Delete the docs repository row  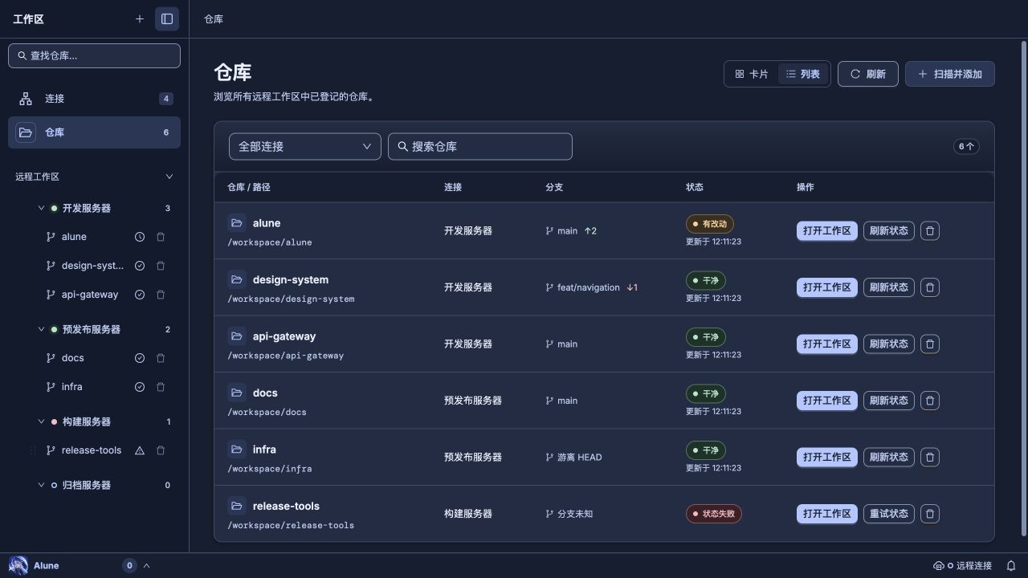[930, 401]
